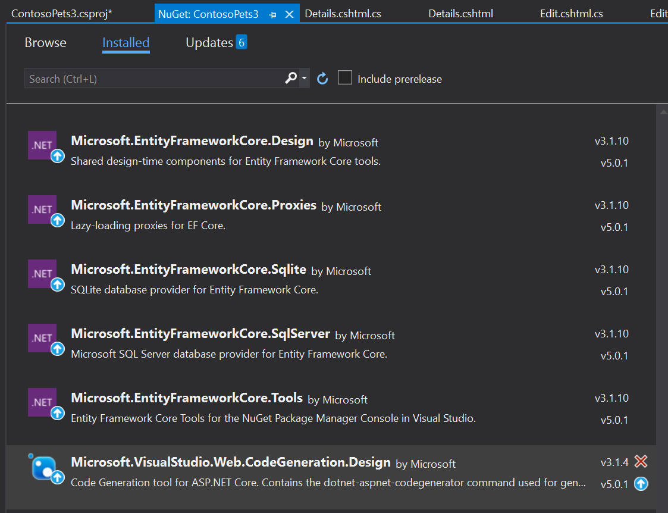The image size is (668, 513).
Task: Click update-available badge on EntityFrameworkCore.Sqlite icon
Action: pos(58,284)
